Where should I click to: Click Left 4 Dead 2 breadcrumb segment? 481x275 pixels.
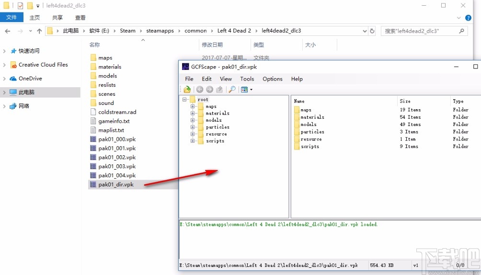point(234,31)
